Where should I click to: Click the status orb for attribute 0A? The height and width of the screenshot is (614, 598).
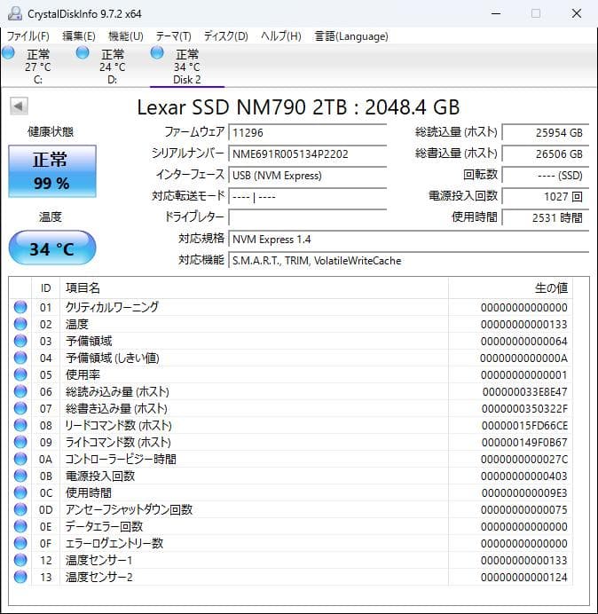(x=20, y=459)
